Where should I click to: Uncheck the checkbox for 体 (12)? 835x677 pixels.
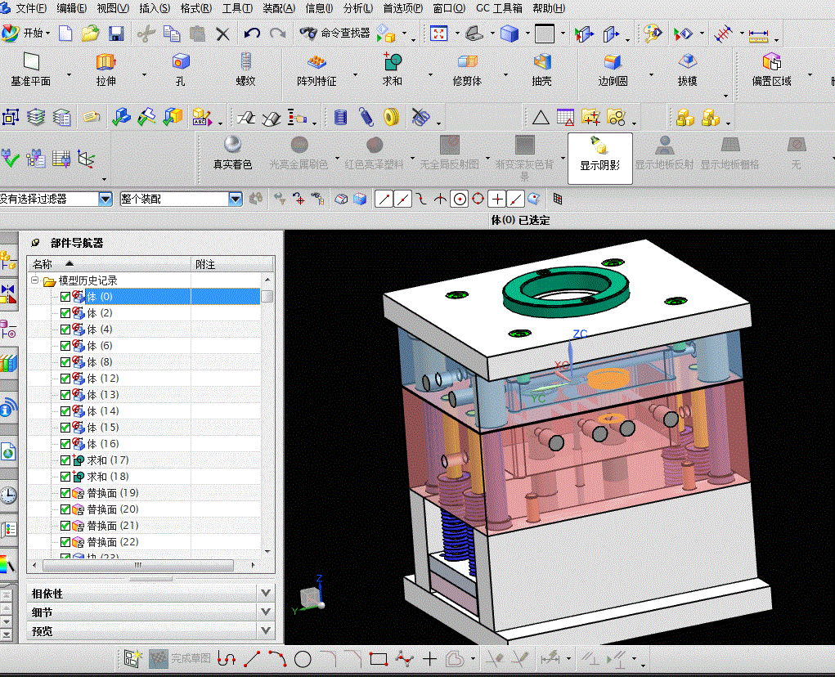65,379
